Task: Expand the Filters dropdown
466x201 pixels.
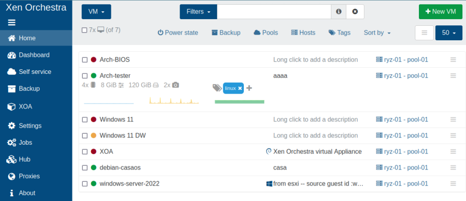Action: (198, 11)
